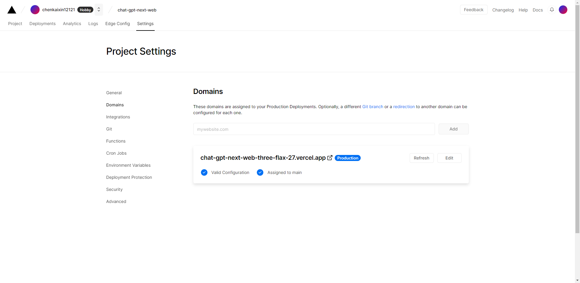Open the notifications bell
The height and width of the screenshot is (283, 580).
[552, 10]
